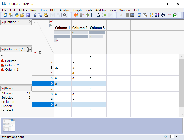The image size is (184, 140).
Task: Open the Columns red triangle menu
Action: point(3,50)
